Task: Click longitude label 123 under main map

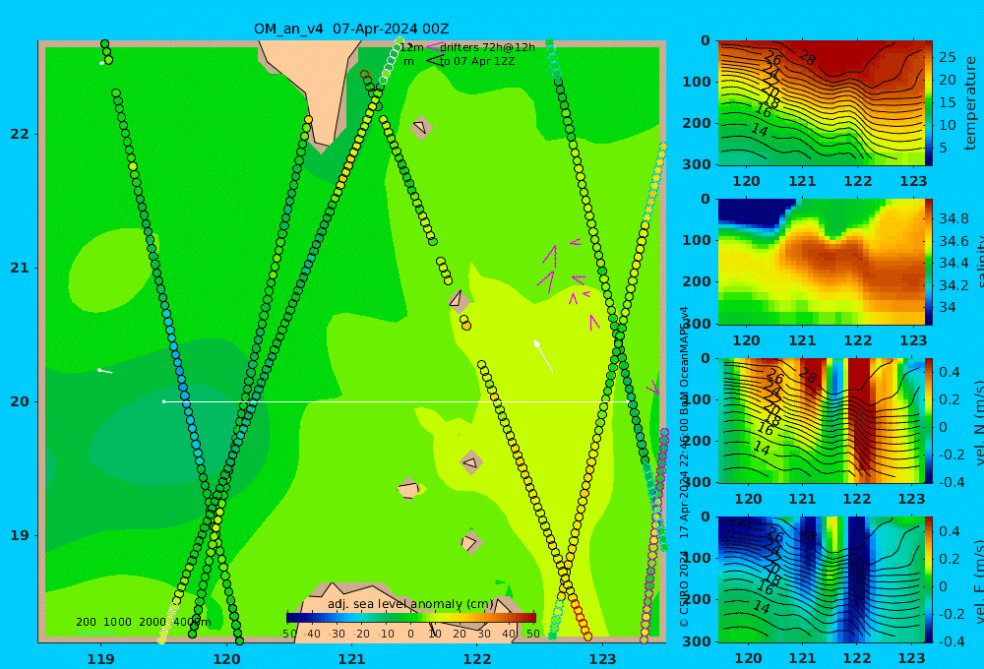Action: (x=602, y=659)
